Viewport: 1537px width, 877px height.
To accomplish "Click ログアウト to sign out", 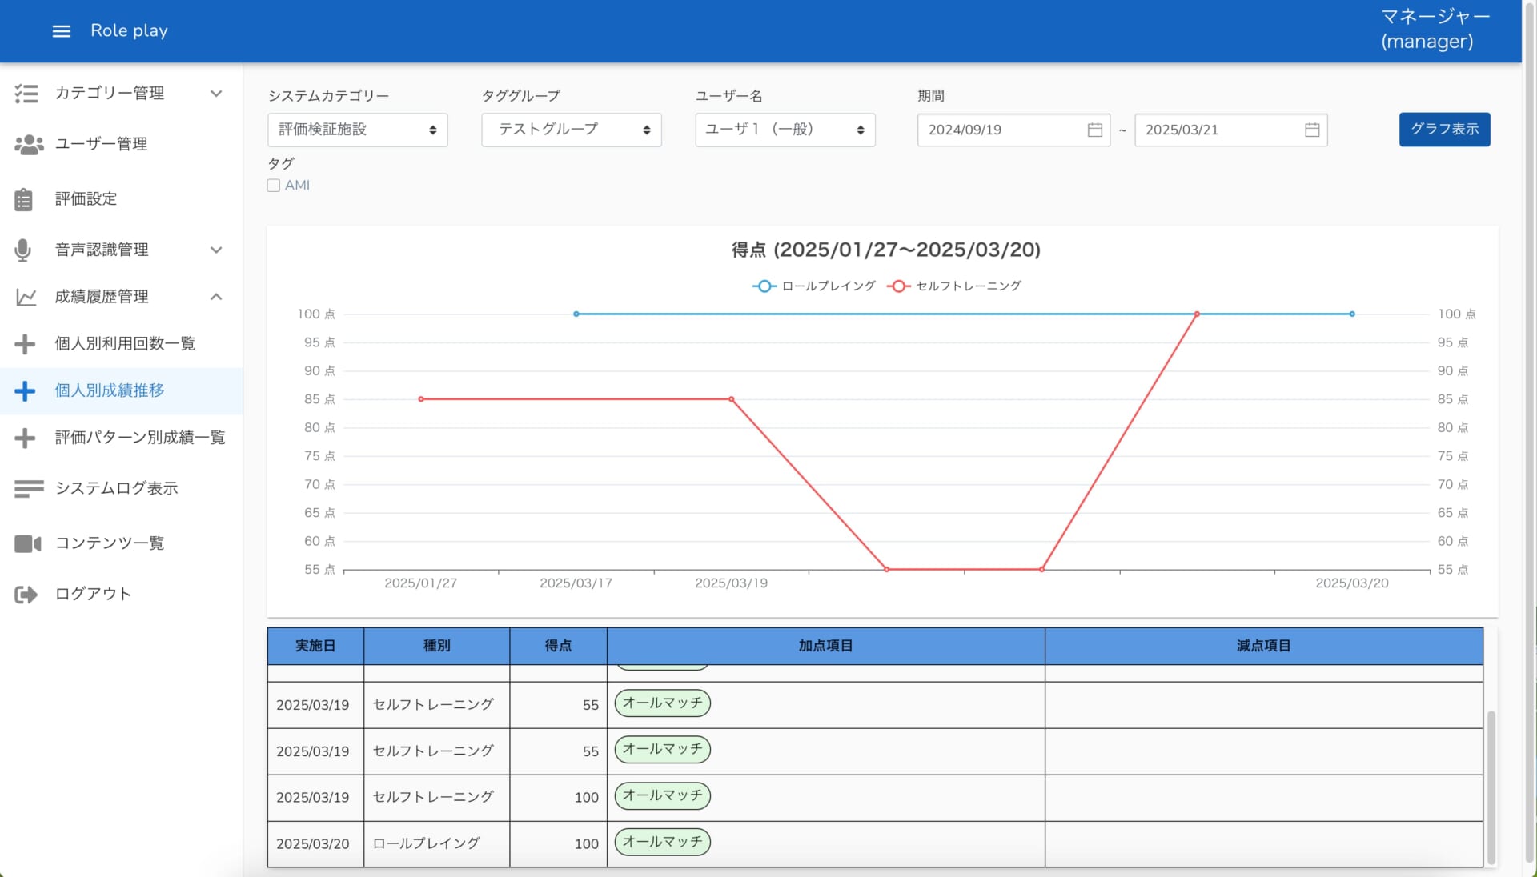I will 90,594.
